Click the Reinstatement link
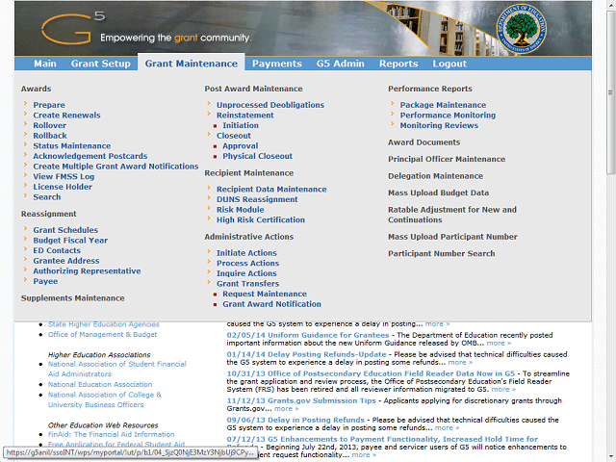616x462 pixels. [x=245, y=115]
